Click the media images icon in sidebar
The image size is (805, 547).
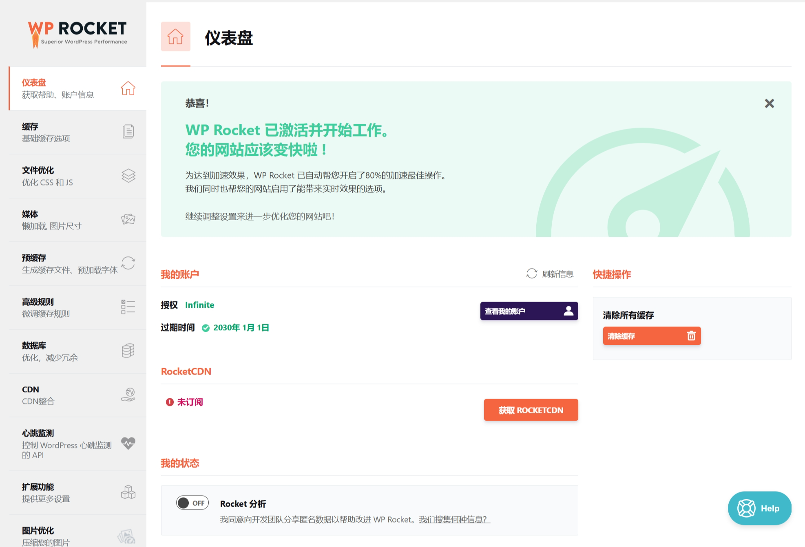(x=128, y=219)
